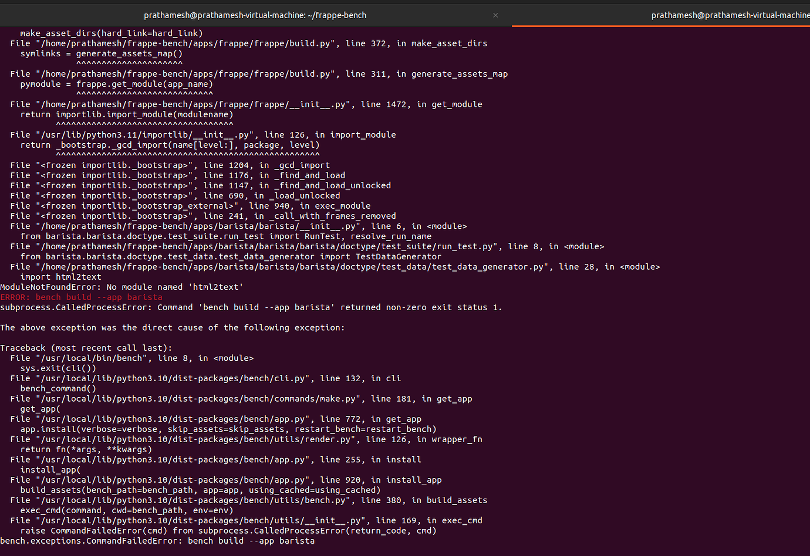
Task: Click 'return importlib.import_module(modulename)' line
Action: (x=127, y=114)
